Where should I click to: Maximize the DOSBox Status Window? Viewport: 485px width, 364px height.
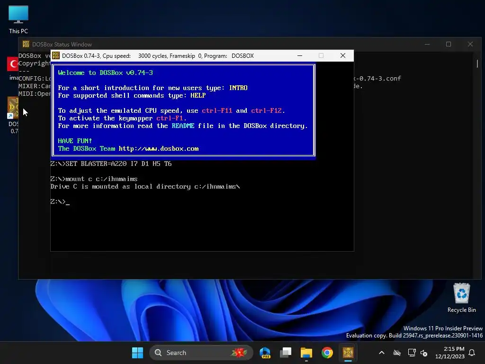(x=449, y=44)
